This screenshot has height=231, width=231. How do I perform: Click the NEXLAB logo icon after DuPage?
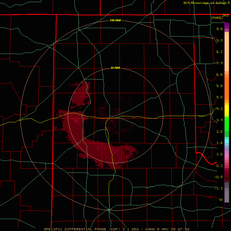coord(229,3)
